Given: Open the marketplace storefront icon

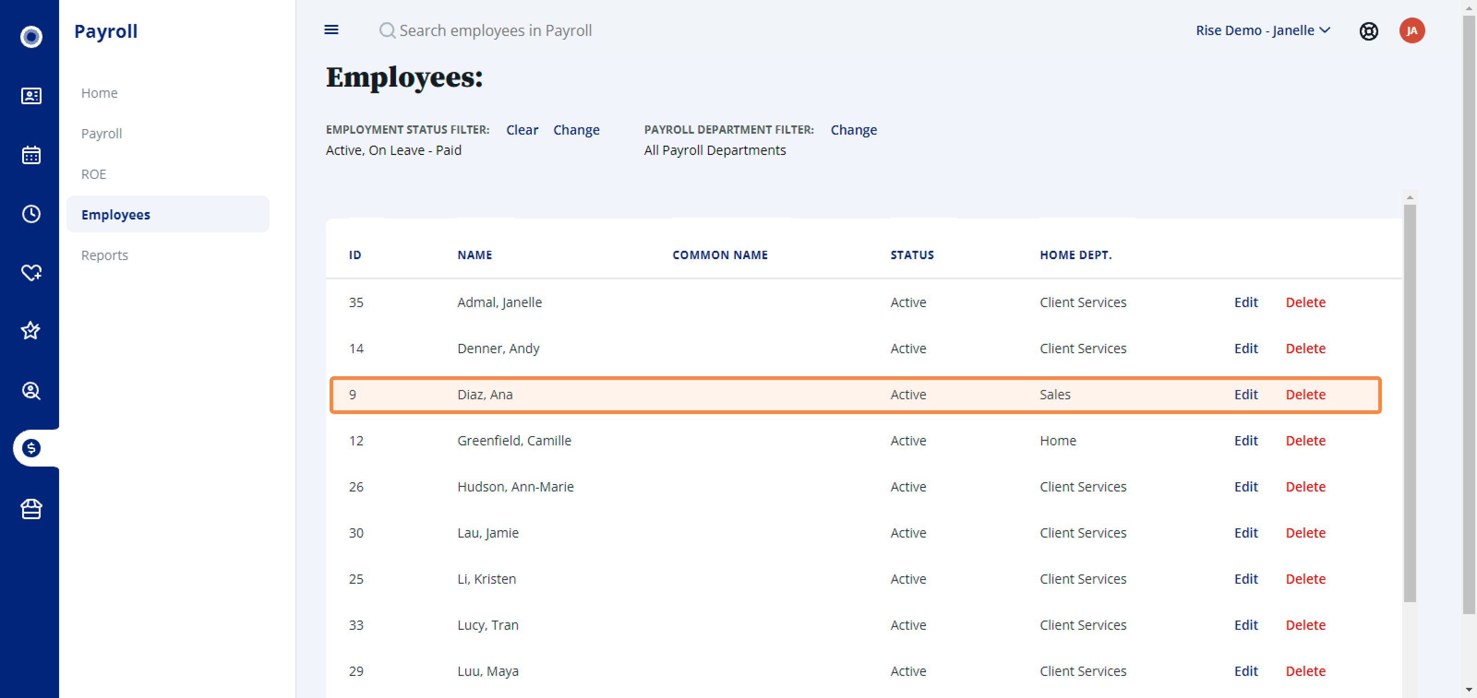Looking at the screenshot, I should point(31,509).
